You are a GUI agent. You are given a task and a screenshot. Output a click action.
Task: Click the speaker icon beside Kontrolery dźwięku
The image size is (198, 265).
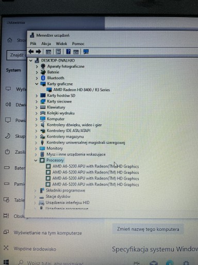tap(42, 125)
